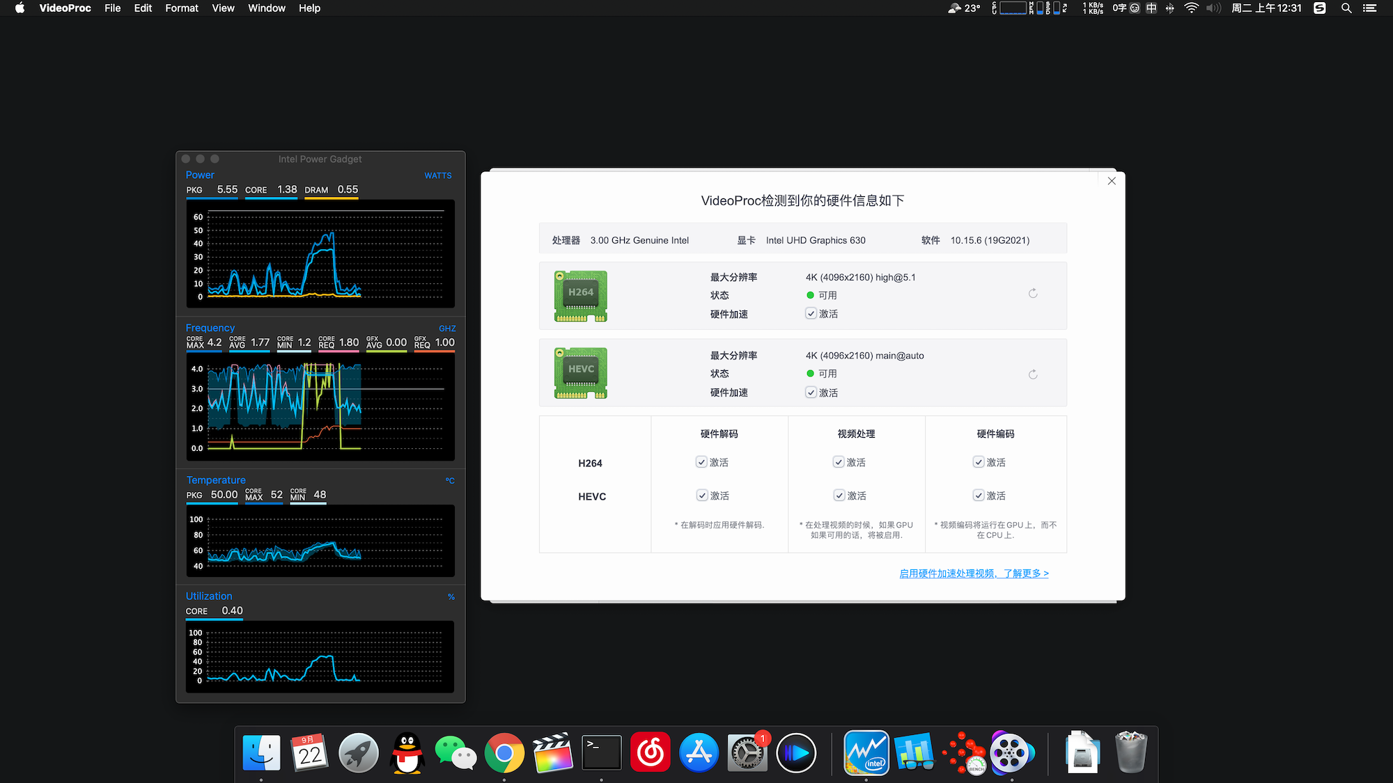Open Intel Power Gadget in Dock
The image size is (1393, 783).
tap(866, 753)
